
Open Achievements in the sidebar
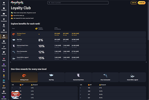(4, 31)
